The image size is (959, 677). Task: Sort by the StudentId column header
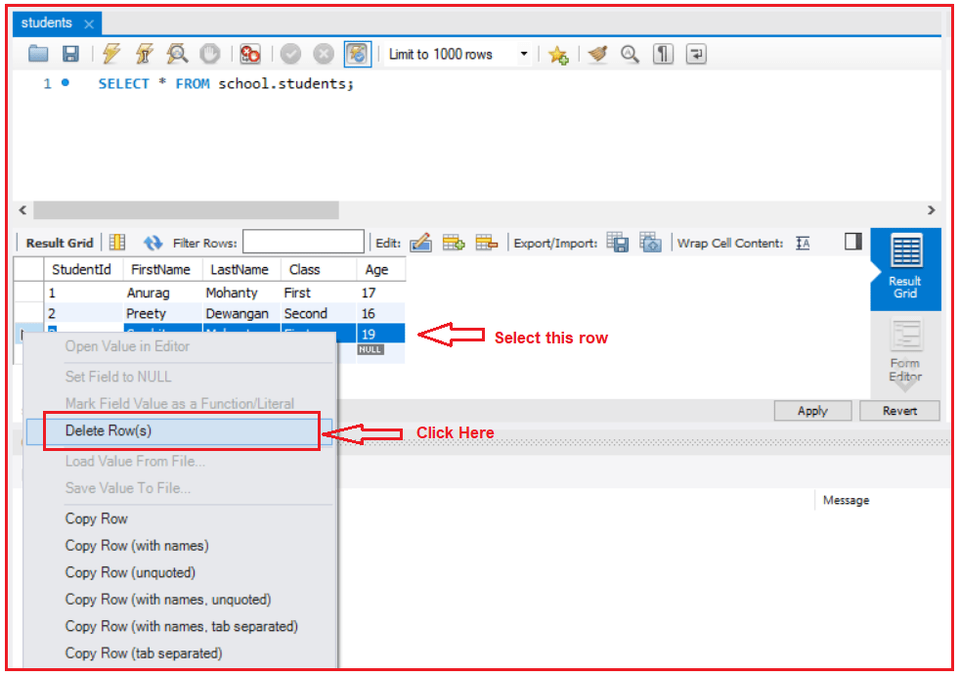pos(83,269)
